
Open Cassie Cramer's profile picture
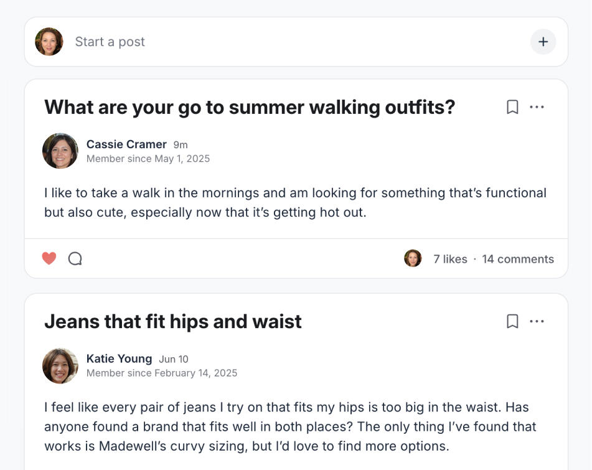pyautogui.click(x=60, y=151)
